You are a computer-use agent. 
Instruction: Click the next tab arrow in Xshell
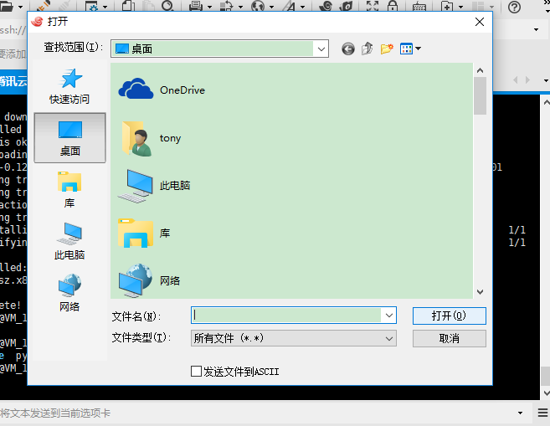[x=527, y=80]
